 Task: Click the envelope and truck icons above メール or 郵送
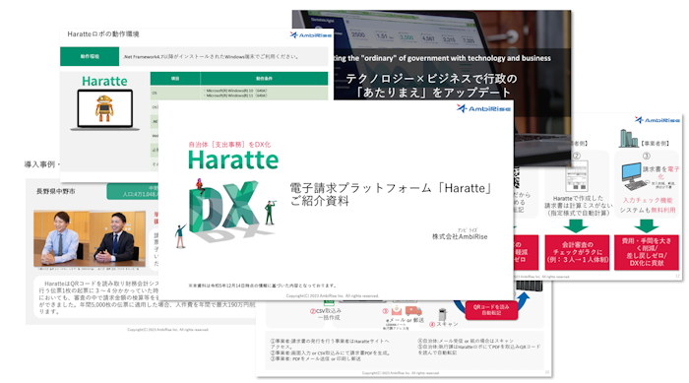pos(406,311)
